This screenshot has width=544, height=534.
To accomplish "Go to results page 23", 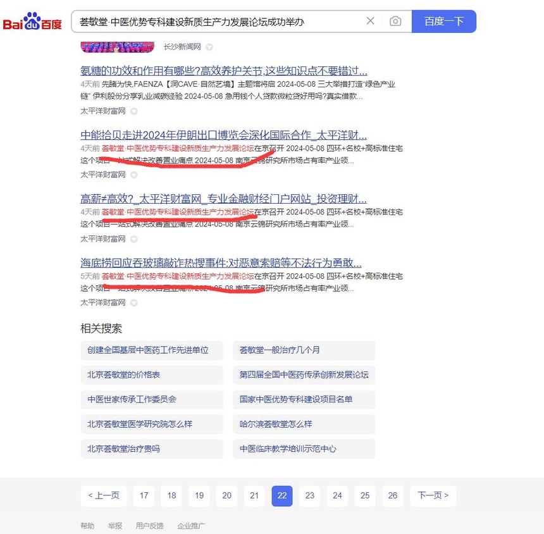I will (x=310, y=495).
